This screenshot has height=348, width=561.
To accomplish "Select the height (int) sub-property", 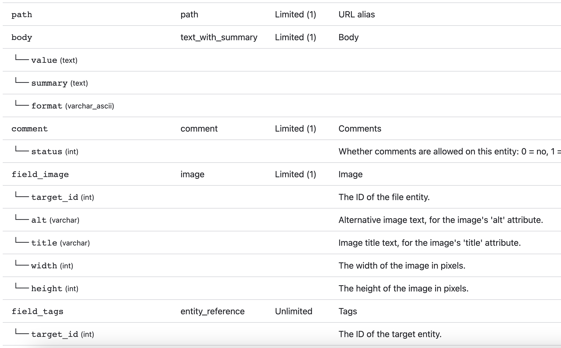I will point(54,289).
